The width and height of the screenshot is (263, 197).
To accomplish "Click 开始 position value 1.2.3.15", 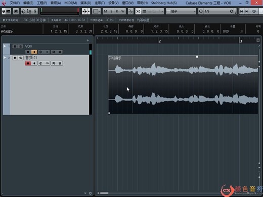I will [x=59, y=31].
